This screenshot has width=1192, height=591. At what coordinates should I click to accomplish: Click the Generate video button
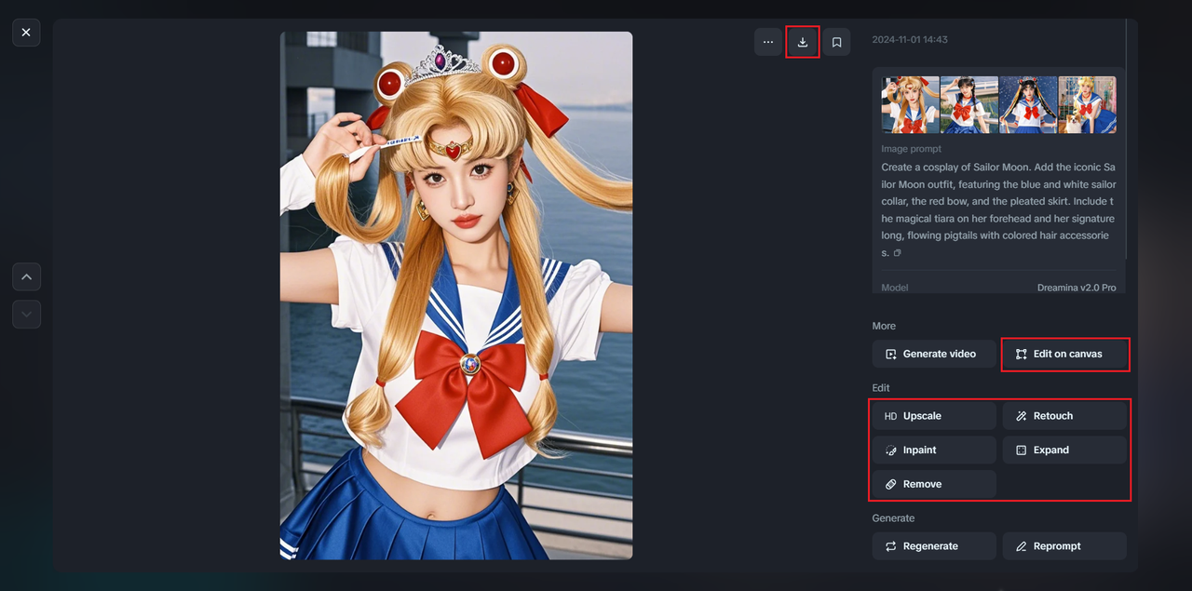point(934,354)
